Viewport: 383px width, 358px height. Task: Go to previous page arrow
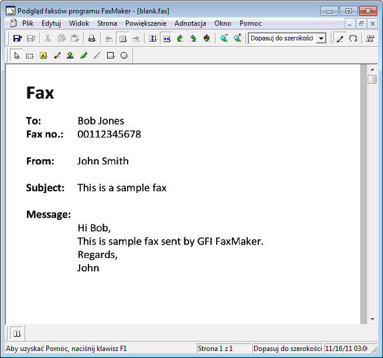(x=109, y=38)
